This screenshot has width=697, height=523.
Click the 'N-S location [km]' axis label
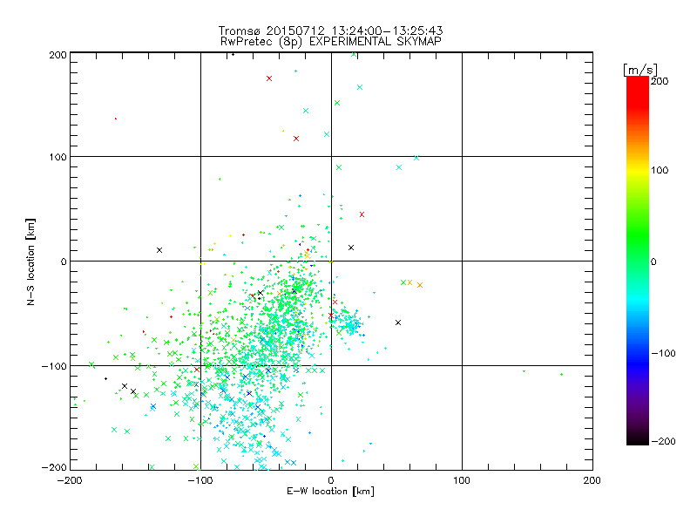pyautogui.click(x=30, y=261)
